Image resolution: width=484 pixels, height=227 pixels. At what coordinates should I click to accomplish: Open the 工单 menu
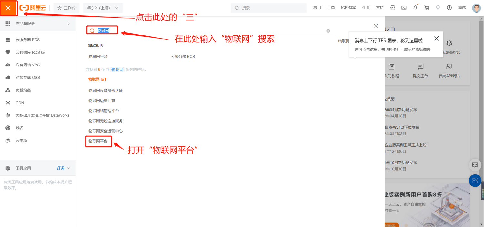(x=331, y=8)
